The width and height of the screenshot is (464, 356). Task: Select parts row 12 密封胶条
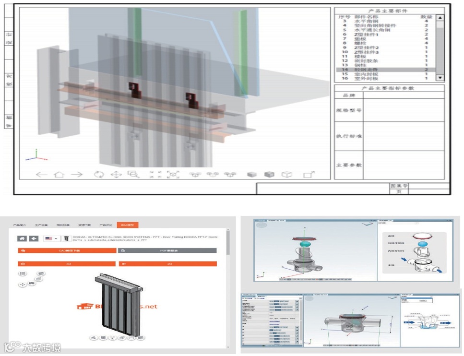386,60
